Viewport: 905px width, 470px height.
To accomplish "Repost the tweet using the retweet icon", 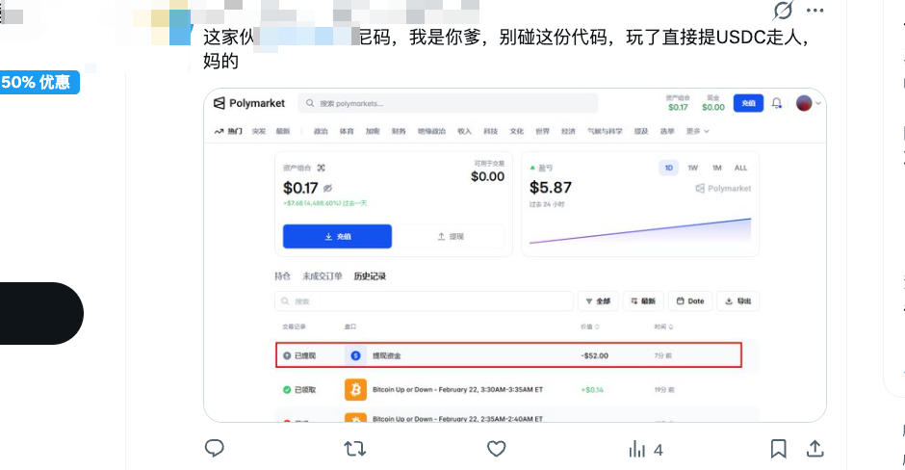I will pyautogui.click(x=354, y=449).
